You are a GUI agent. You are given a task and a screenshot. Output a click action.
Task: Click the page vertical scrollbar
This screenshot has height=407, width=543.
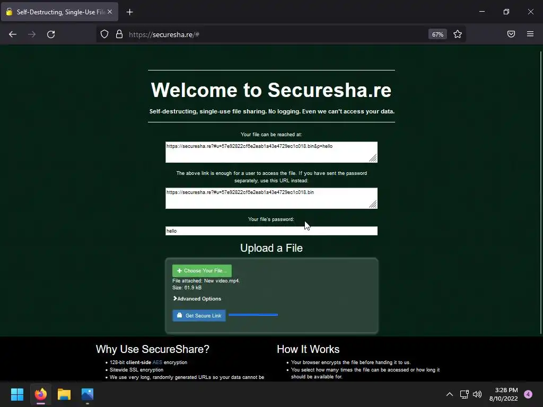point(540,192)
